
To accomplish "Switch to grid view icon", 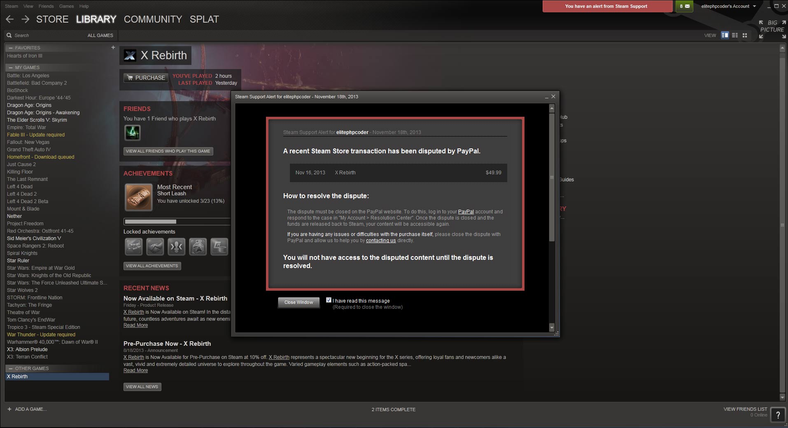I will pyautogui.click(x=745, y=35).
